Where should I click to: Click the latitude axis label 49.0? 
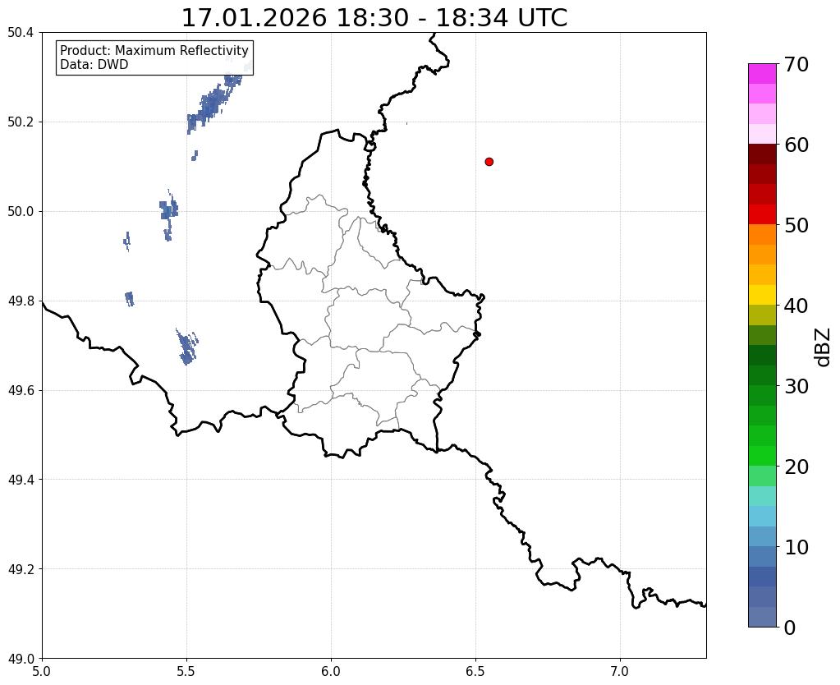pos(21,659)
